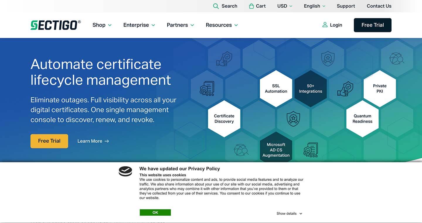Viewport: 422px width, 223px height.
Task: Go to the Sectigo logo homepage
Action: coord(56,25)
